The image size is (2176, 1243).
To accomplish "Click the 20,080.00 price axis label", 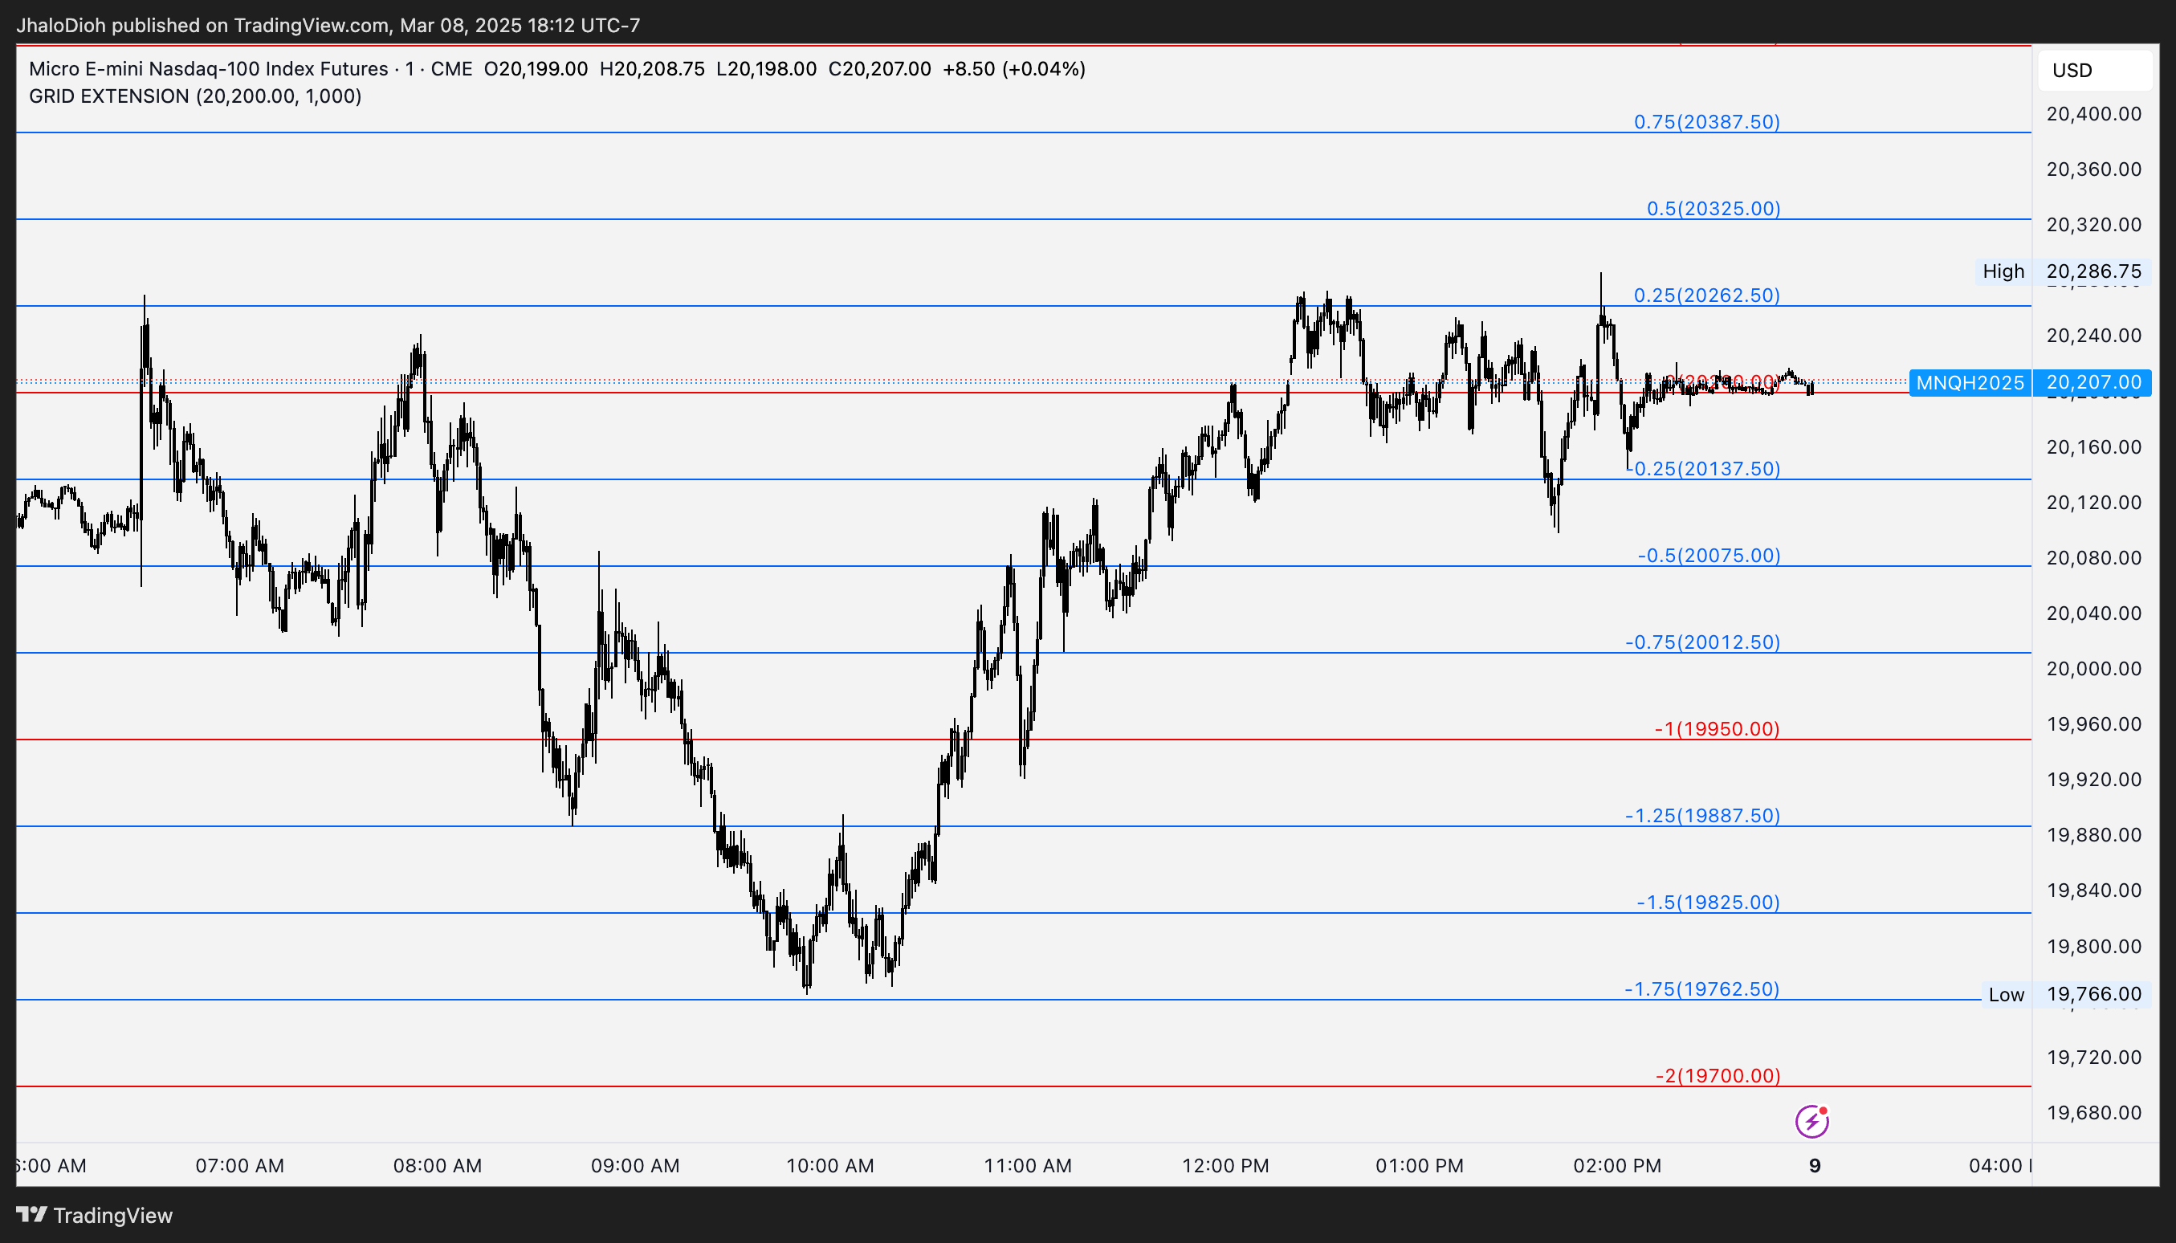I will (2094, 557).
